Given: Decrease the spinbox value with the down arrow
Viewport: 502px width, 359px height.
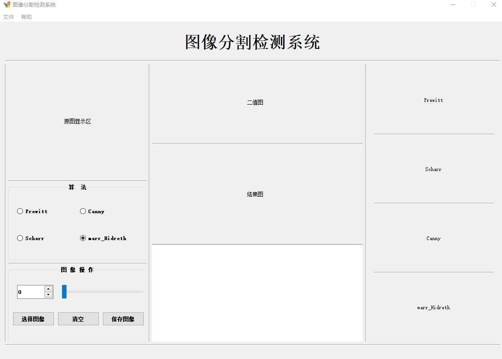Looking at the screenshot, I should pos(49,295).
